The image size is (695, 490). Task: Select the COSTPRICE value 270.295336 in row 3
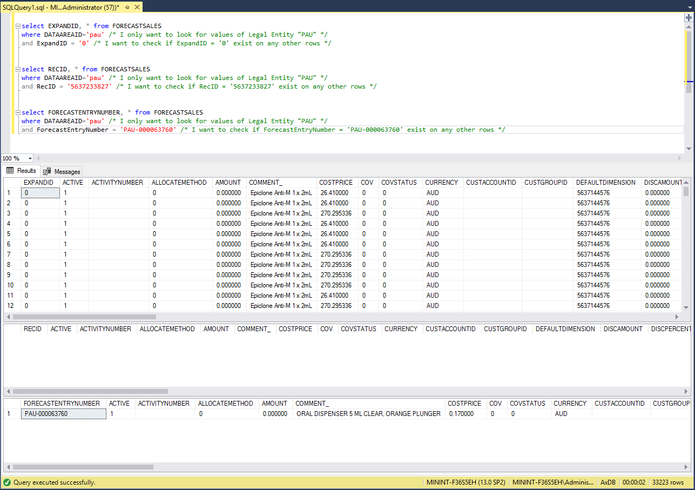(x=338, y=213)
